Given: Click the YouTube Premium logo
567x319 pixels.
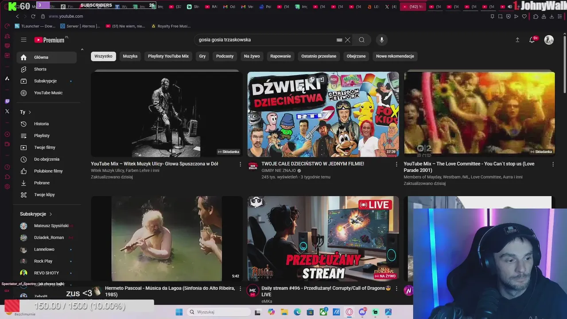Looking at the screenshot, I should tap(49, 40).
